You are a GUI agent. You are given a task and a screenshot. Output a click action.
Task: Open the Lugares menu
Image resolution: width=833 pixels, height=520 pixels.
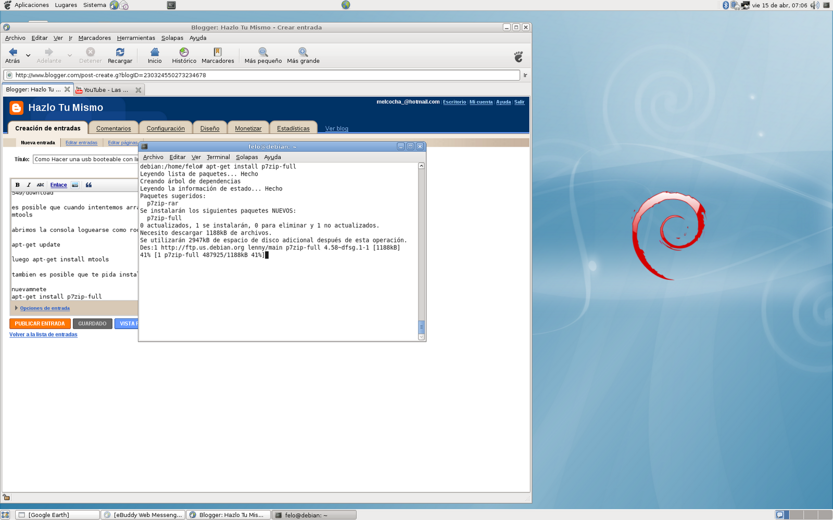pos(66,5)
